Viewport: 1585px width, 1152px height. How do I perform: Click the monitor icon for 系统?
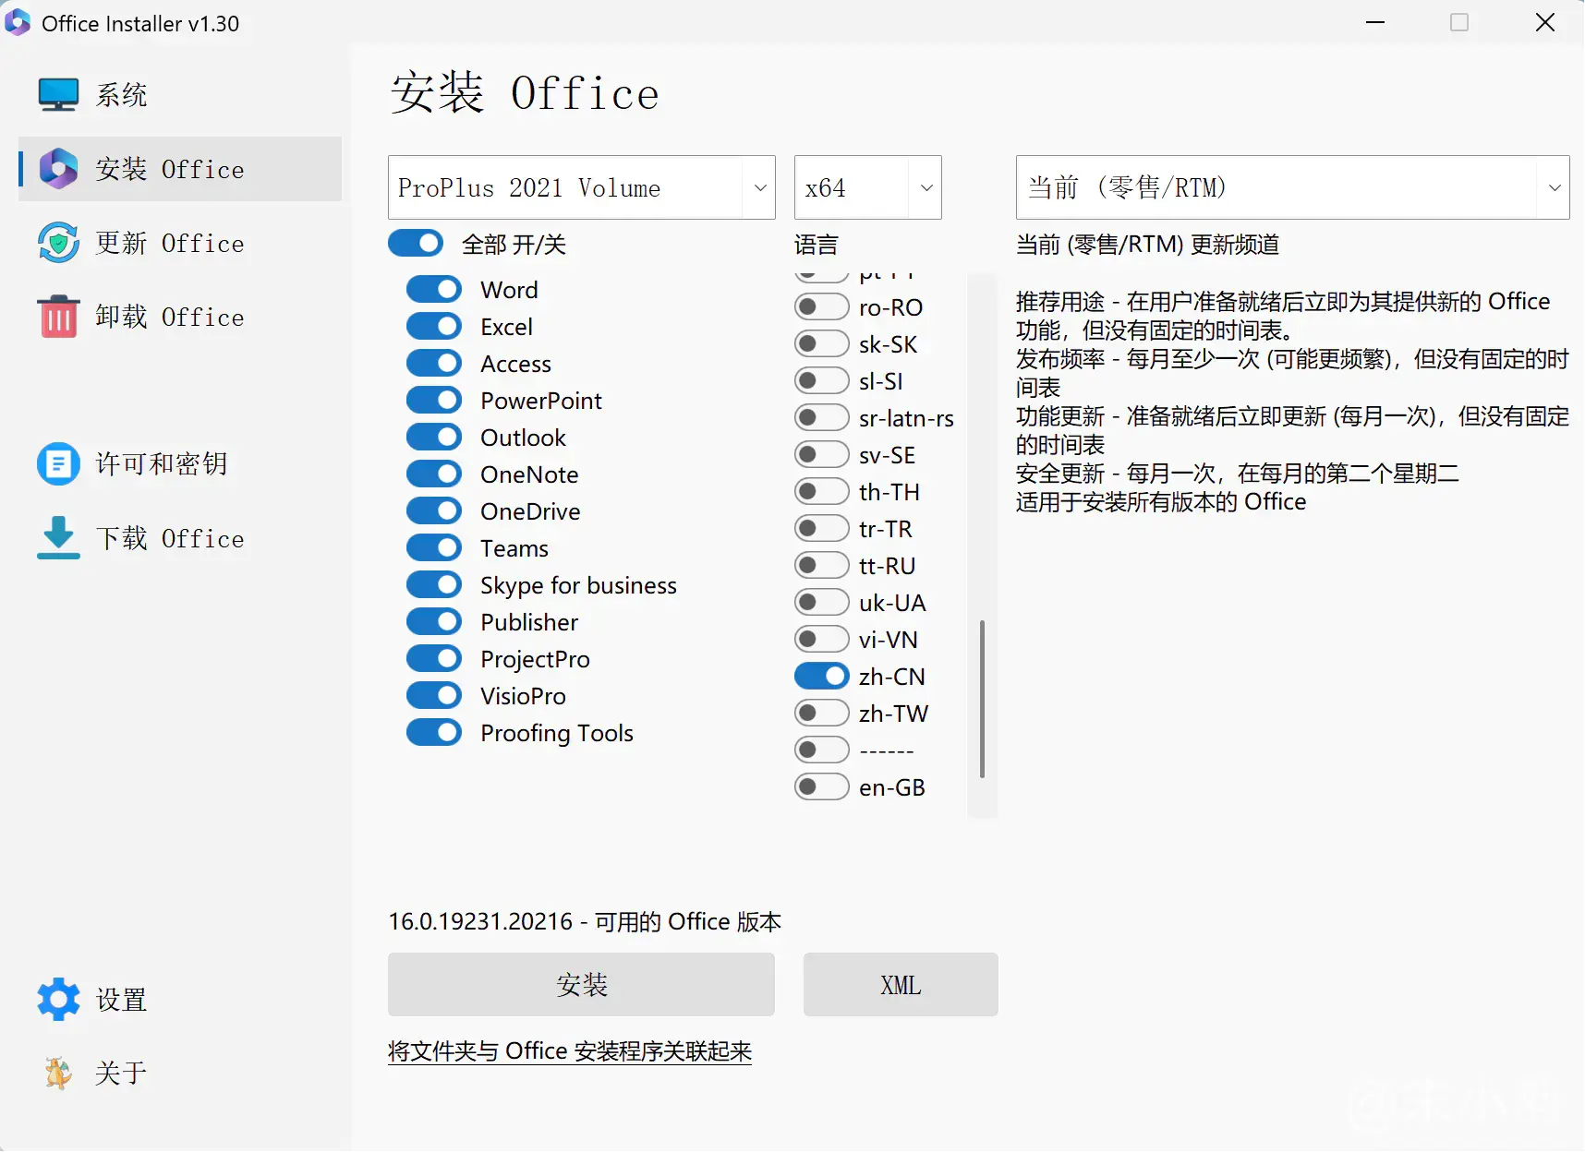point(58,94)
